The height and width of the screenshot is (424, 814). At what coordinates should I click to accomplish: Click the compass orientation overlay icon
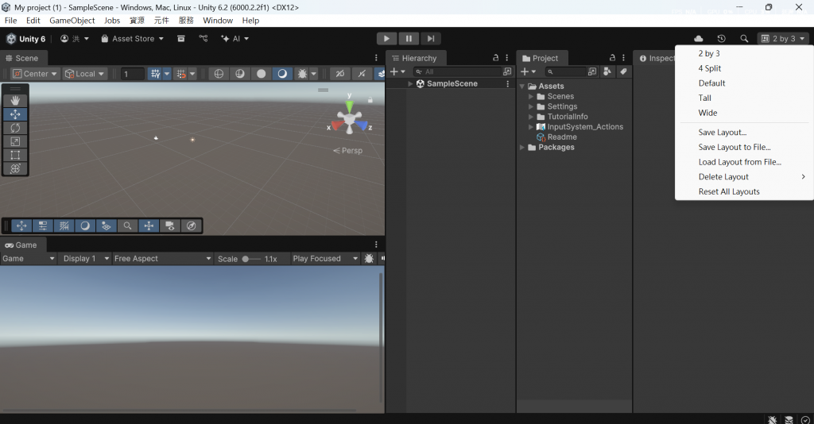(191, 225)
